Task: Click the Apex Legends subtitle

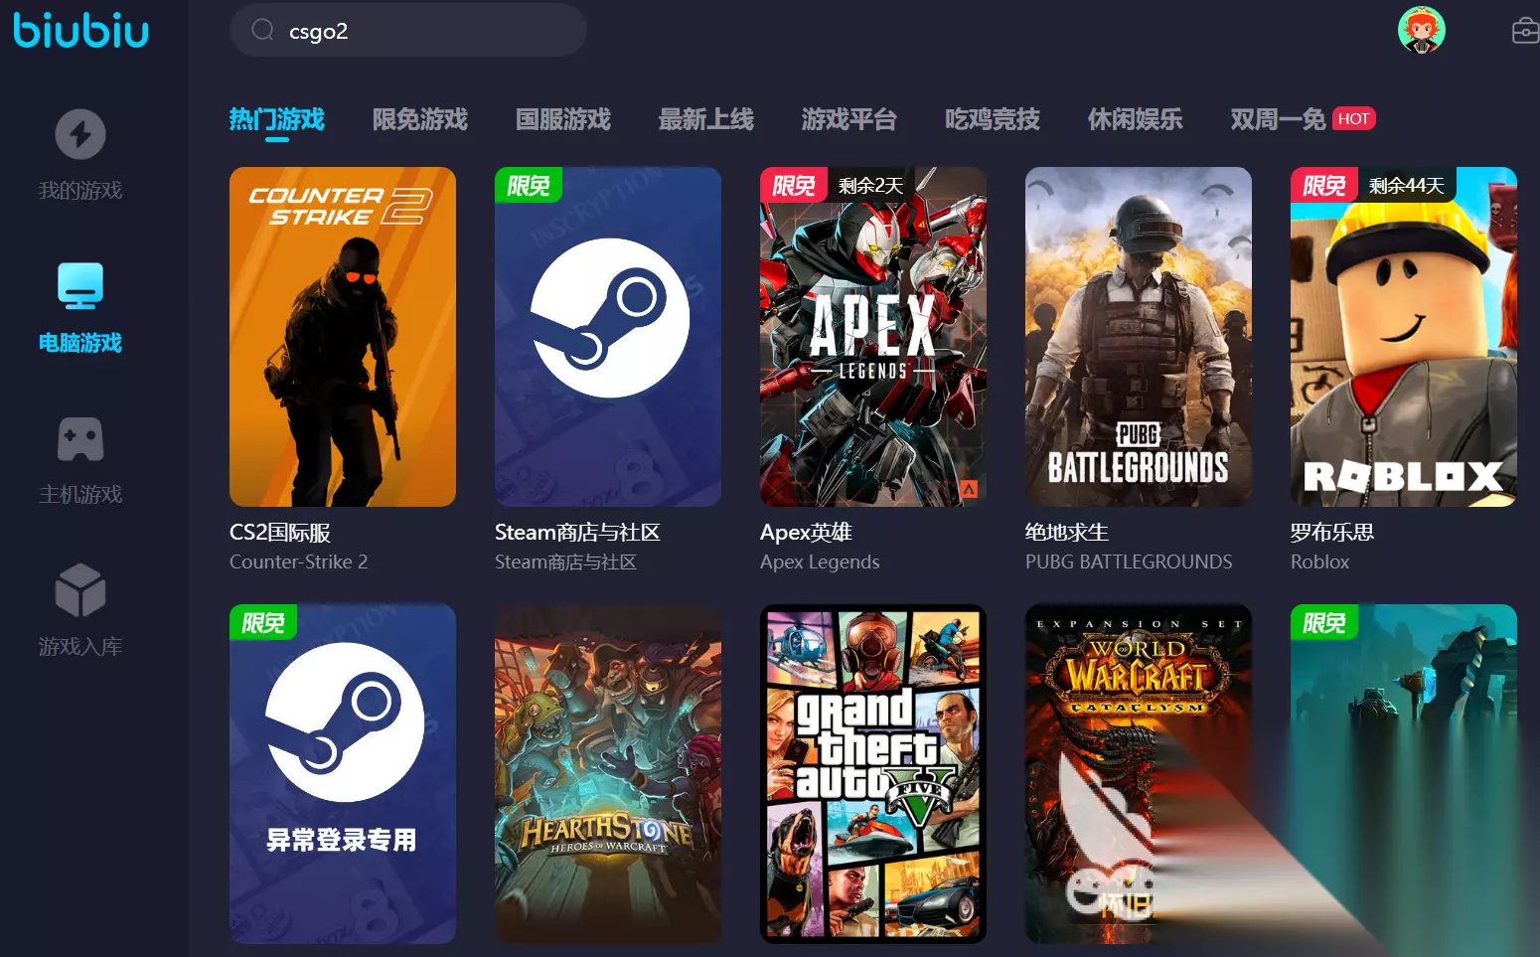Action: pos(820,562)
